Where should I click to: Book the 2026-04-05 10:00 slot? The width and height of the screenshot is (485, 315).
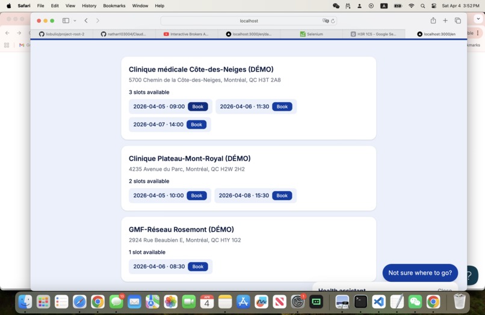(197, 196)
